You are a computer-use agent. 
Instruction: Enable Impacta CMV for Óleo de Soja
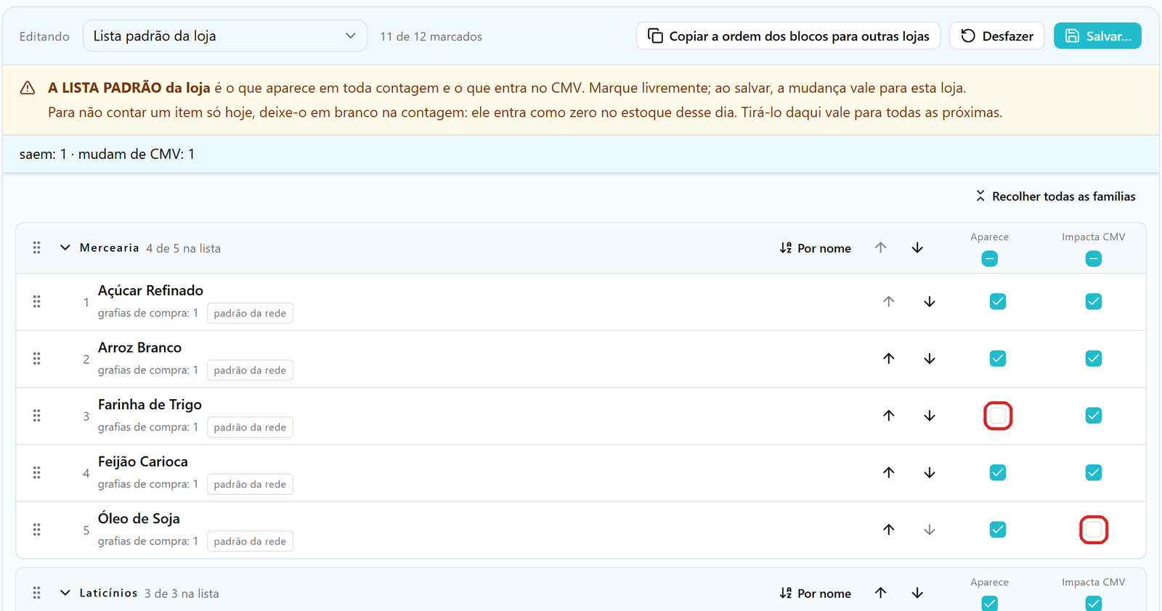(x=1094, y=530)
